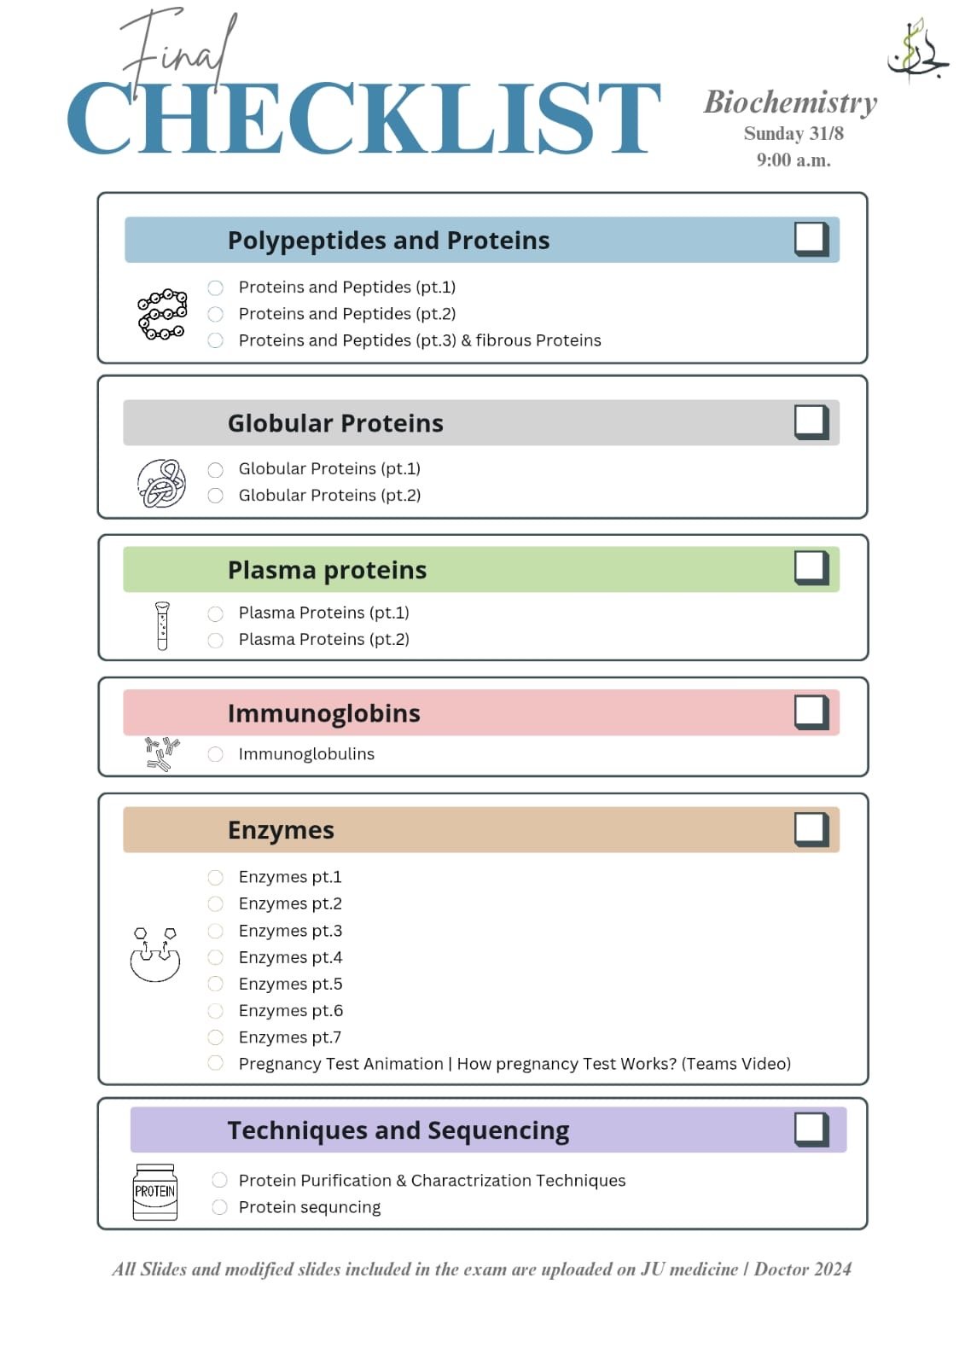The height and width of the screenshot is (1365, 965).
Task: Check the Polypeptides and Proteins box
Action: coord(811,239)
